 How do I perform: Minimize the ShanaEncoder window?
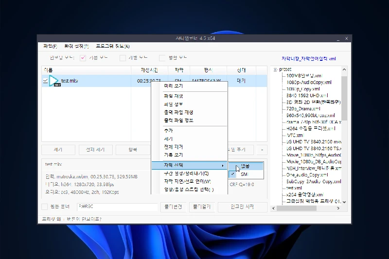coord(338,39)
